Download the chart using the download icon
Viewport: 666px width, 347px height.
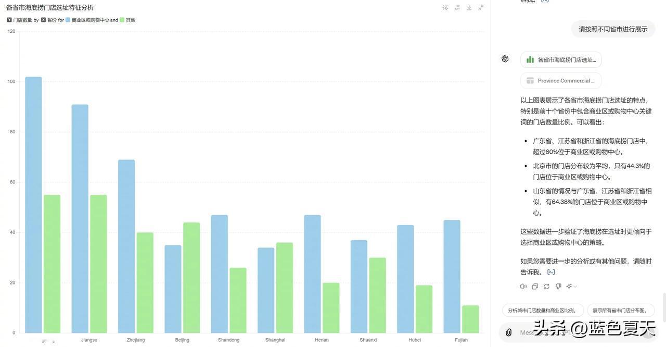(x=469, y=7)
